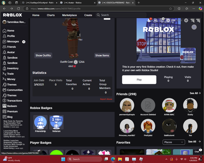
Task: Expand the Windows system tray hidden icons
Action: point(166,159)
